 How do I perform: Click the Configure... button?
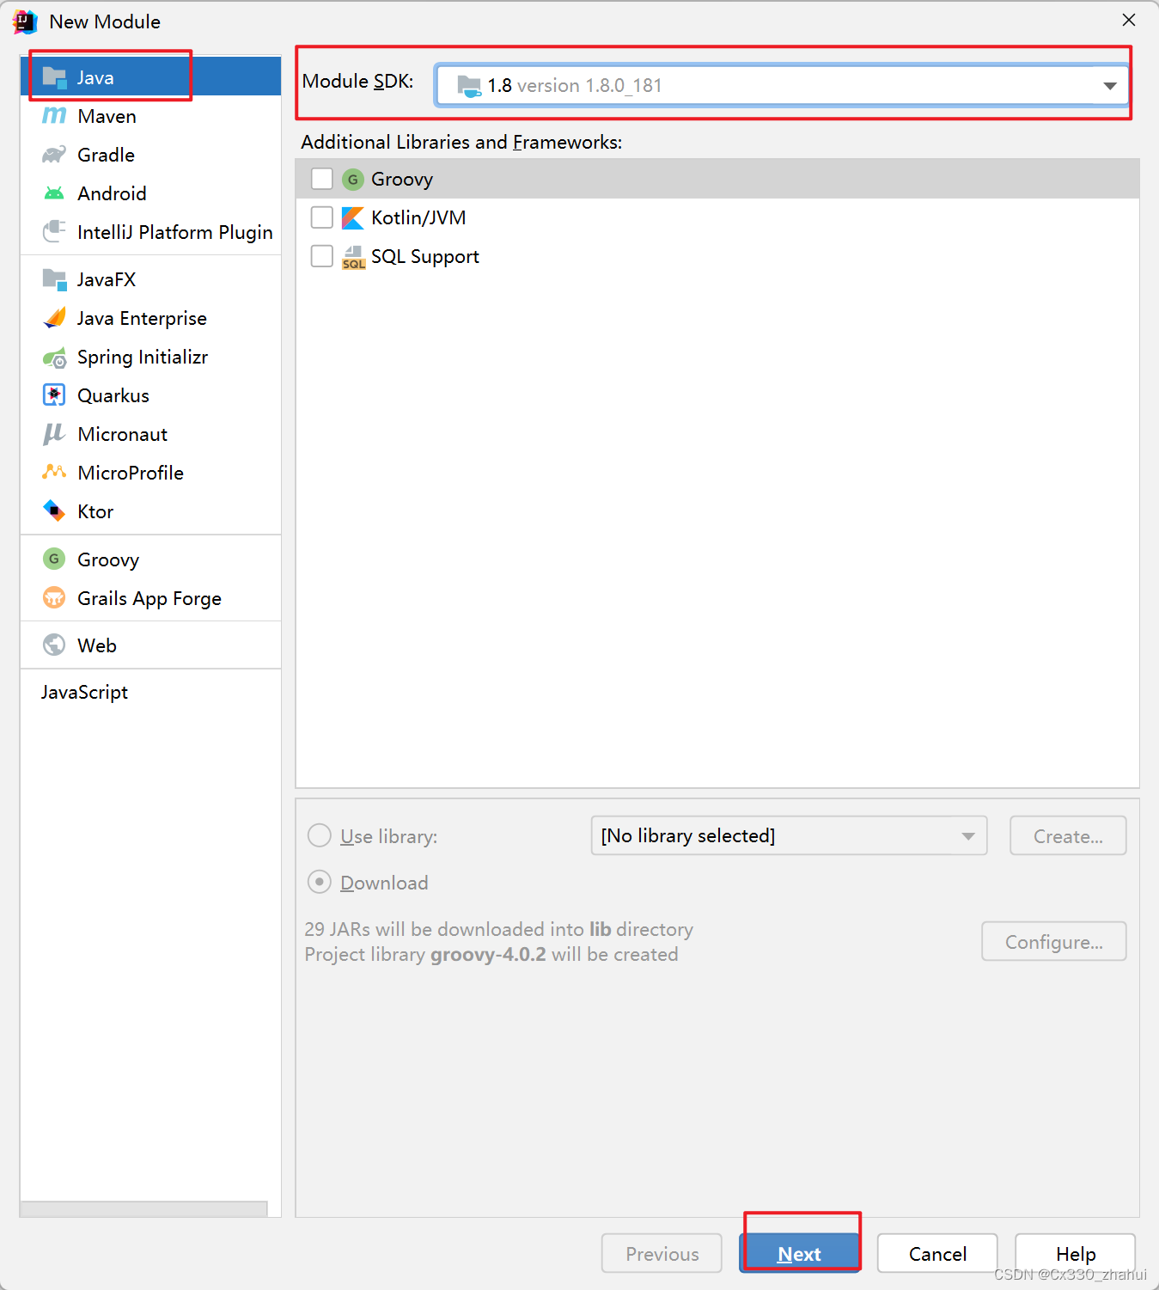1054,941
